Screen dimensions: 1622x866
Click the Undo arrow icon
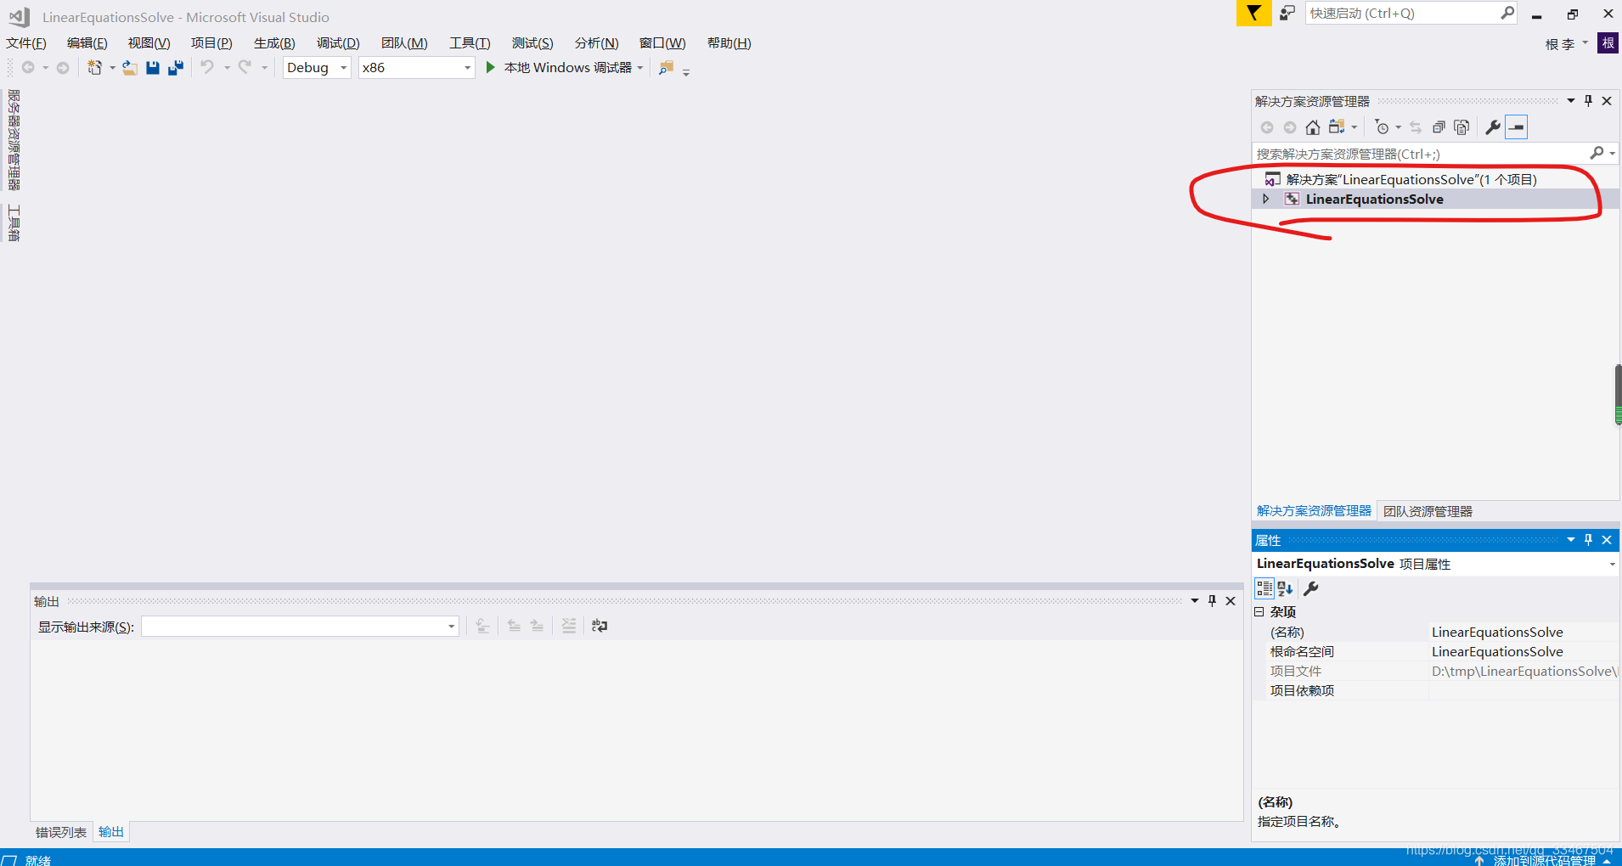[x=207, y=67]
